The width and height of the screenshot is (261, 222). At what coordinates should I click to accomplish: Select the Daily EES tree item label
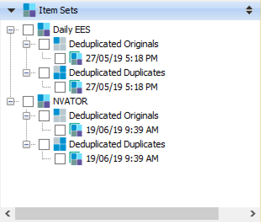[x=71, y=29]
